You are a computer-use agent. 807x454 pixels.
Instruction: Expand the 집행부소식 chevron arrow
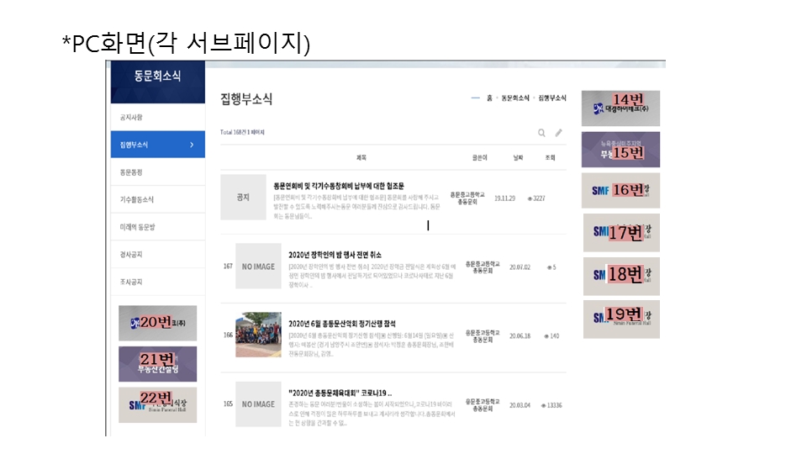click(192, 145)
